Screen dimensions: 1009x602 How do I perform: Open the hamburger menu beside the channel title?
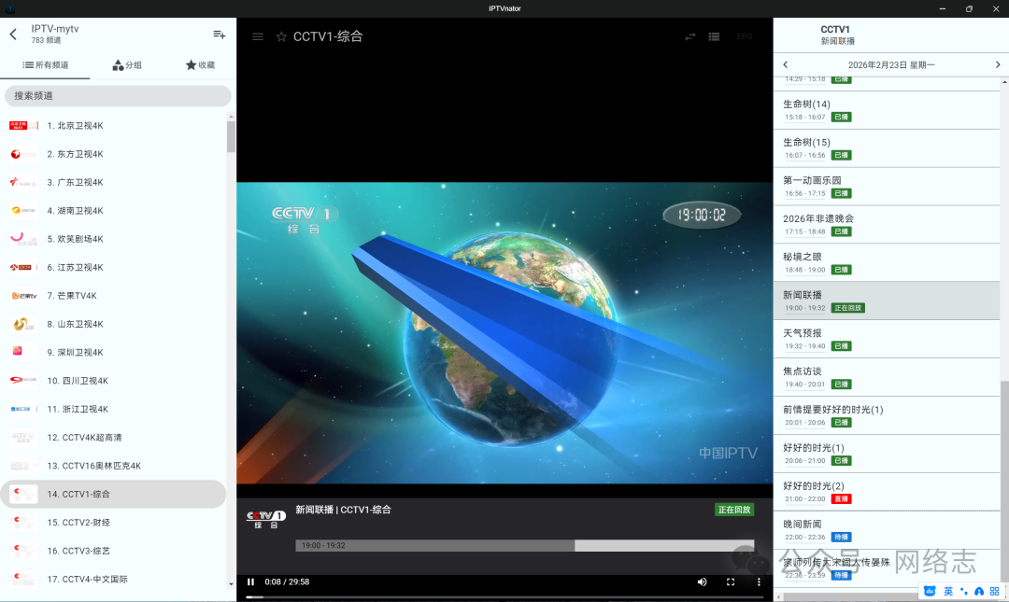(258, 36)
